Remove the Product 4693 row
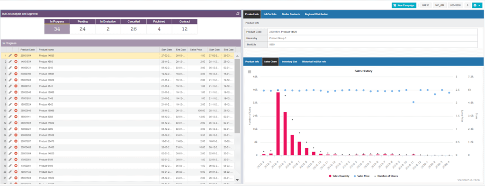The height and width of the screenshot is (186, 485). click(16, 62)
